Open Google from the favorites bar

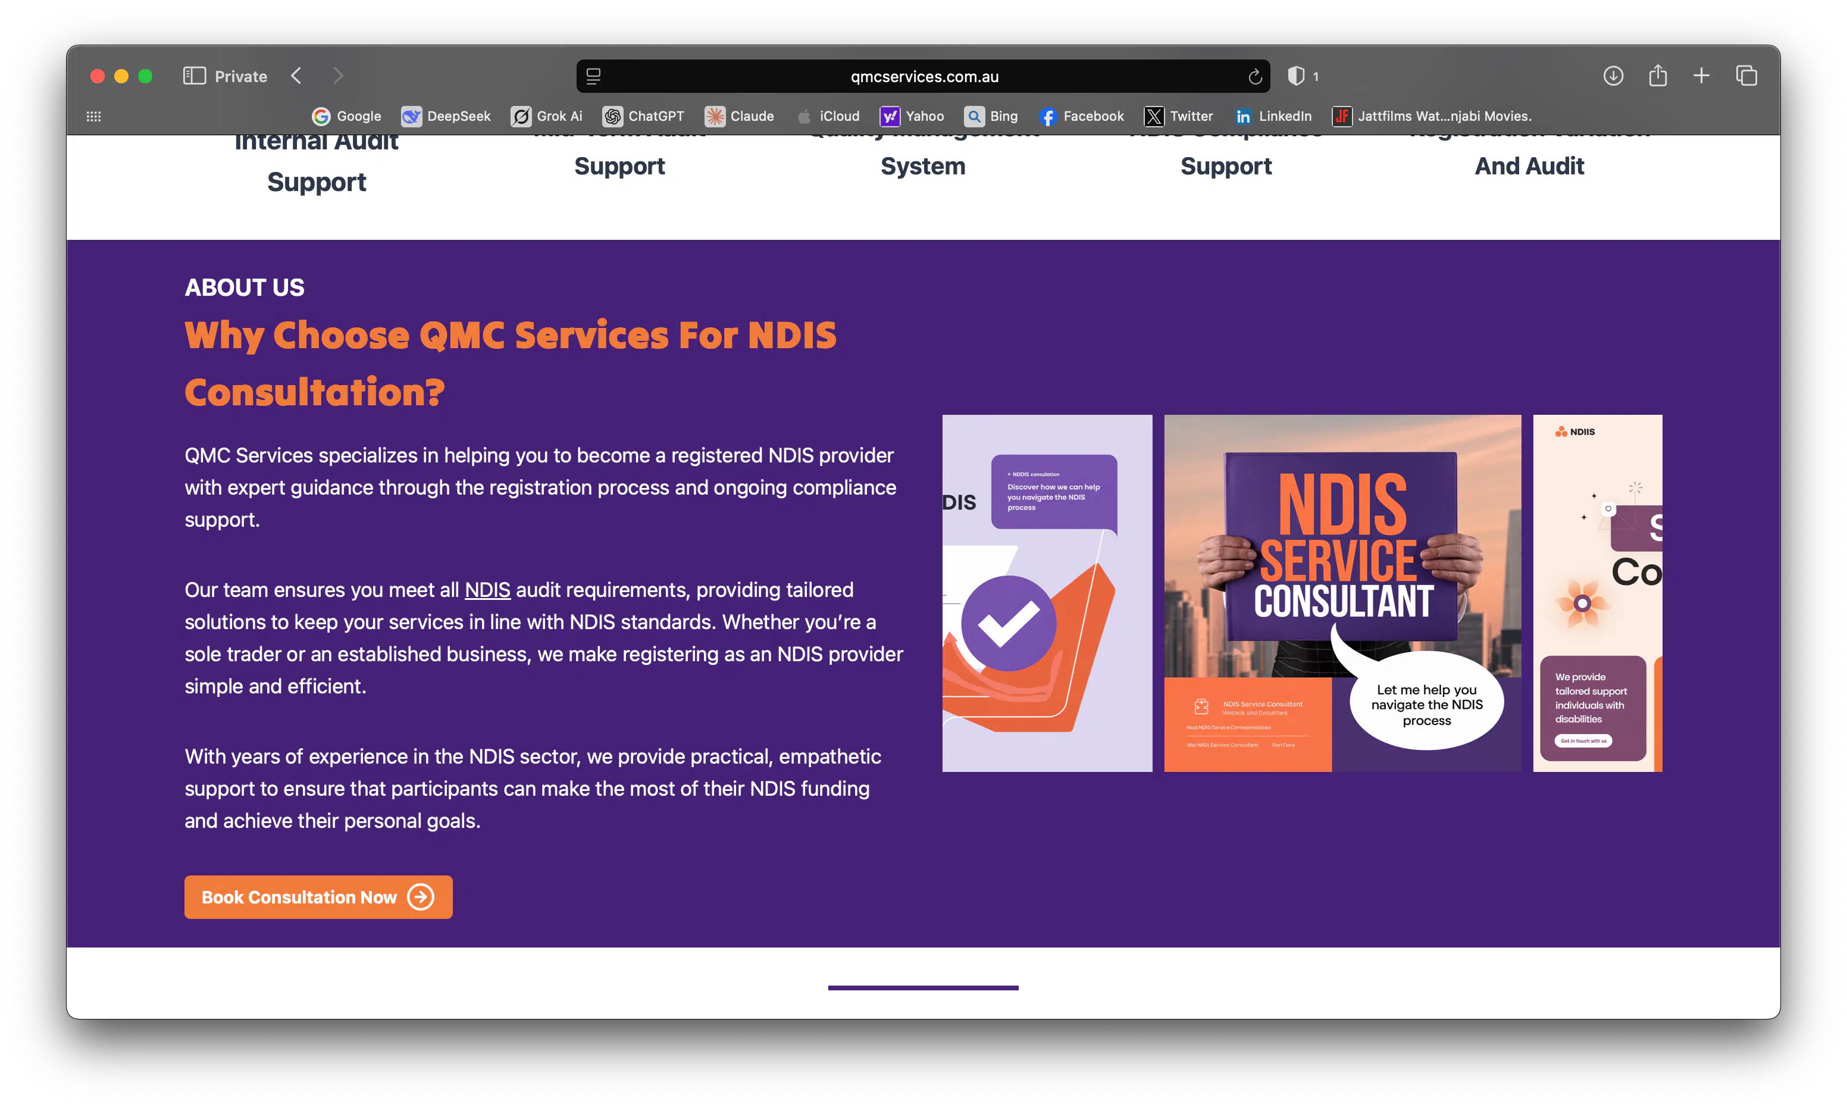(347, 117)
